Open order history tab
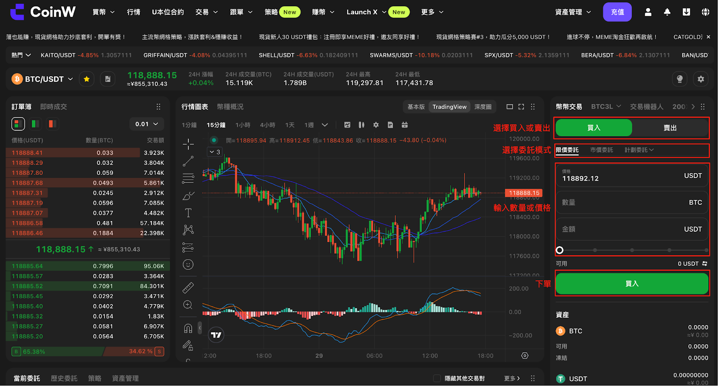The image size is (718, 386). click(64, 378)
